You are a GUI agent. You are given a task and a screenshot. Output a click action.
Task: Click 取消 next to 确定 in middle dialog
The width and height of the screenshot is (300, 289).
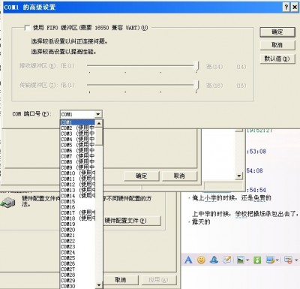pos(179,176)
